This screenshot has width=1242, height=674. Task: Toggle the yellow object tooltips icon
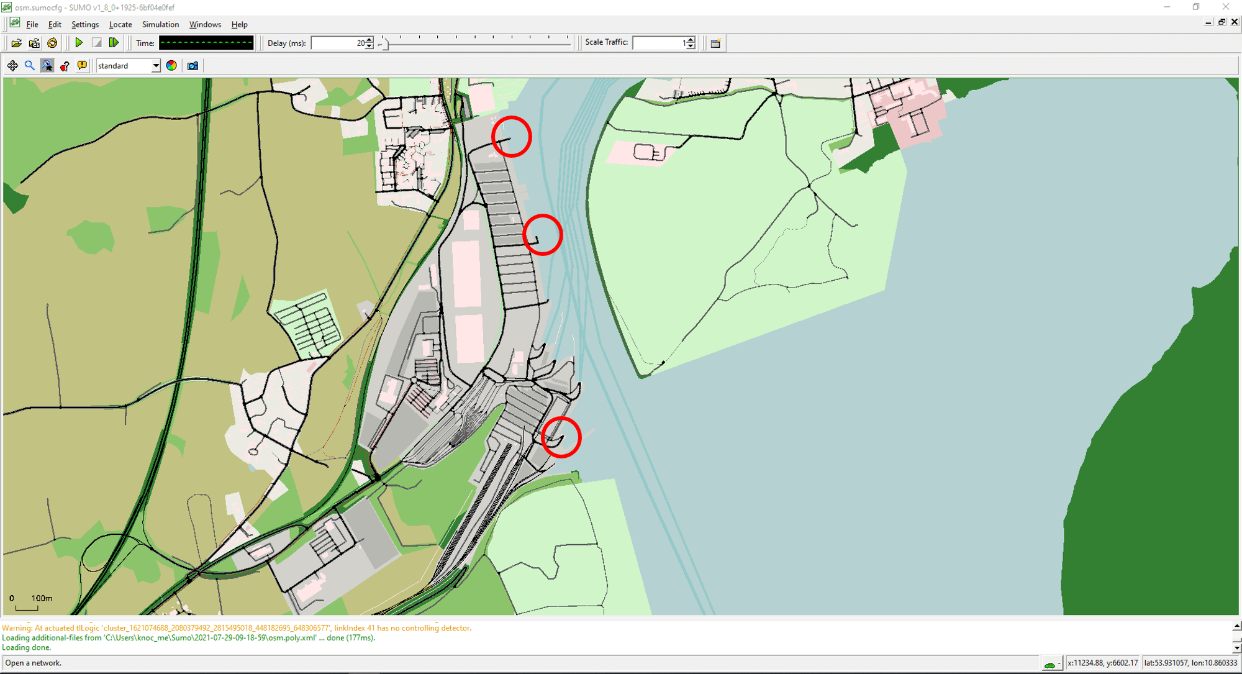point(82,66)
